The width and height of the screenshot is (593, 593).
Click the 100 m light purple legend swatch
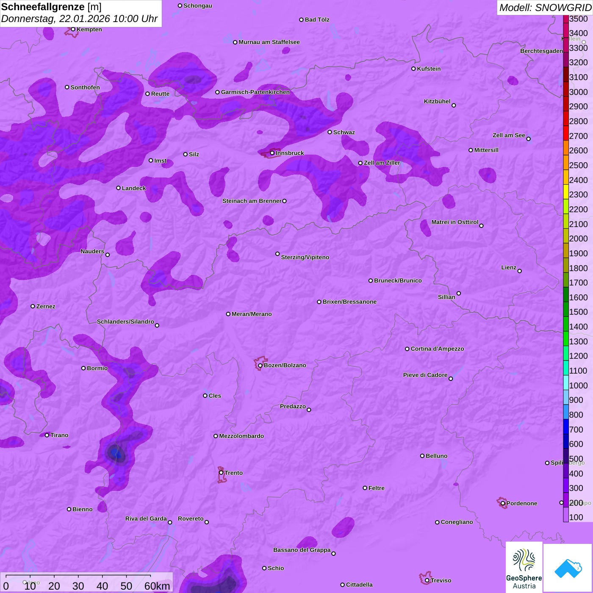pos(566,515)
